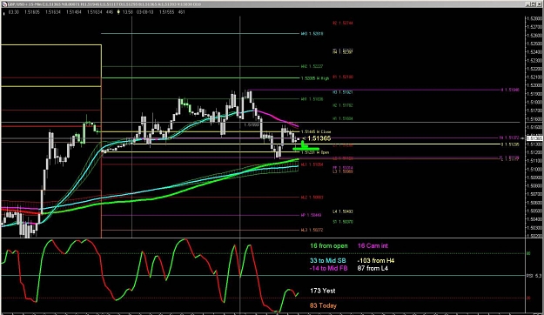This screenshot has width=544, height=315.
Task: Click the '87 from L4' text
Action: coord(373,268)
